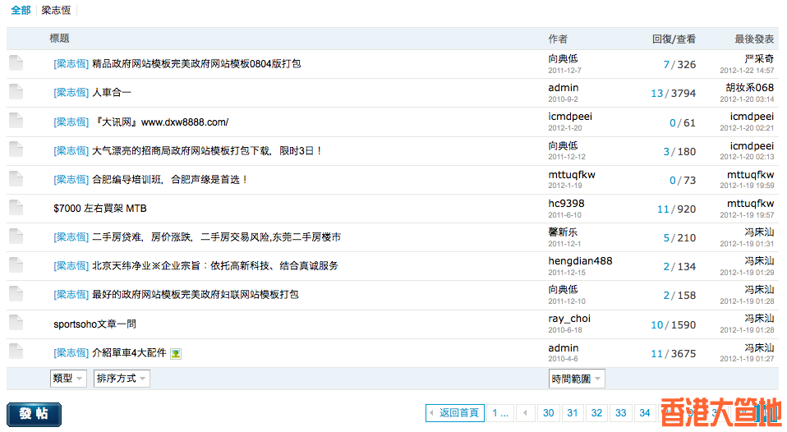The width and height of the screenshot is (787, 432).
Task: Click the 回復/查看 column header
Action: (674, 39)
